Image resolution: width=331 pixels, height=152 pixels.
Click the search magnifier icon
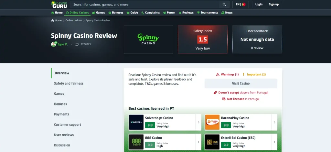[x=224, y=5]
